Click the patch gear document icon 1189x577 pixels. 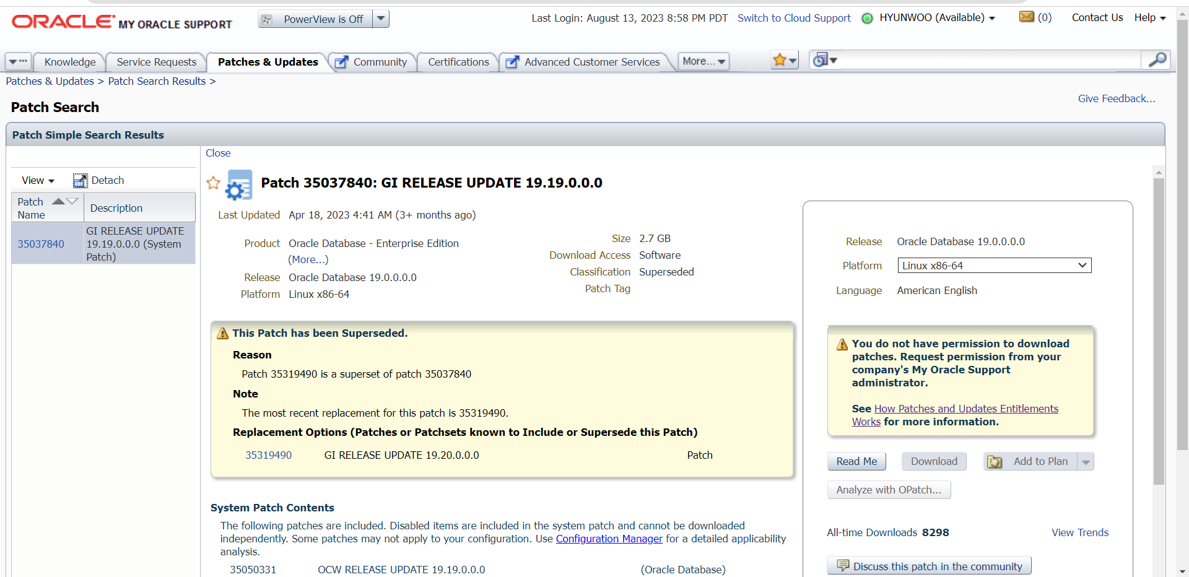click(239, 184)
